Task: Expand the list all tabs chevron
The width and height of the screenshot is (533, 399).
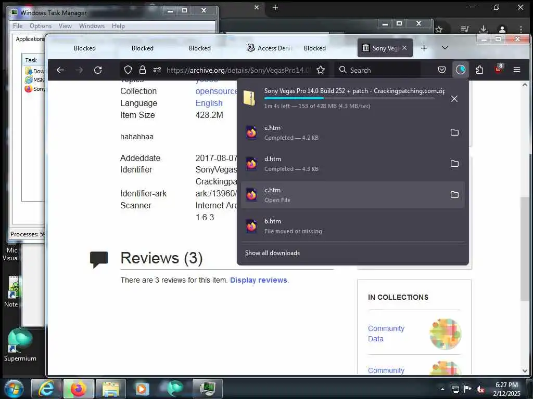Action: 445,48
